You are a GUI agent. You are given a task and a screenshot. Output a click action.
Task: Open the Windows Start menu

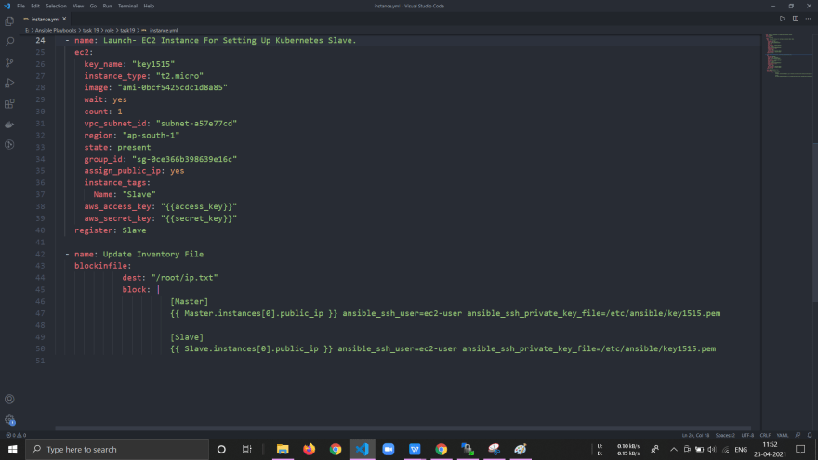tap(12, 449)
